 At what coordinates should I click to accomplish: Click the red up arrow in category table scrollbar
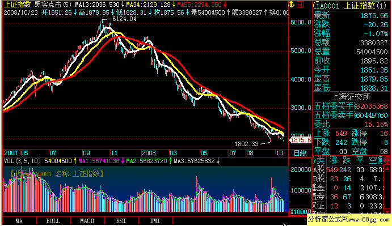tap(387, 169)
